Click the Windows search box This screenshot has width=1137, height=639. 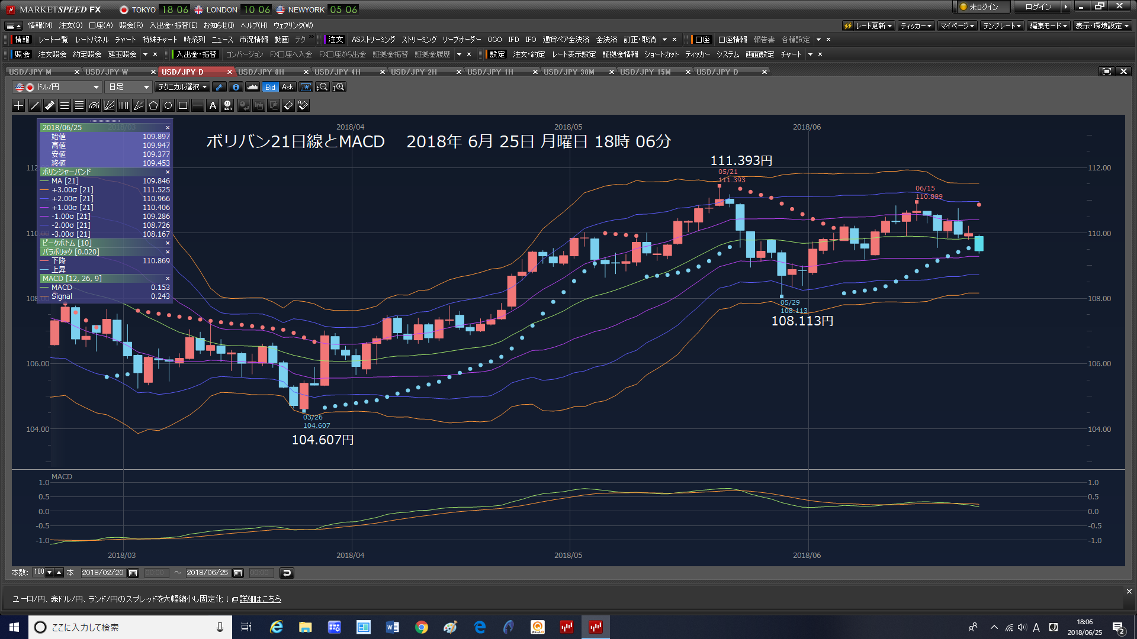130,627
